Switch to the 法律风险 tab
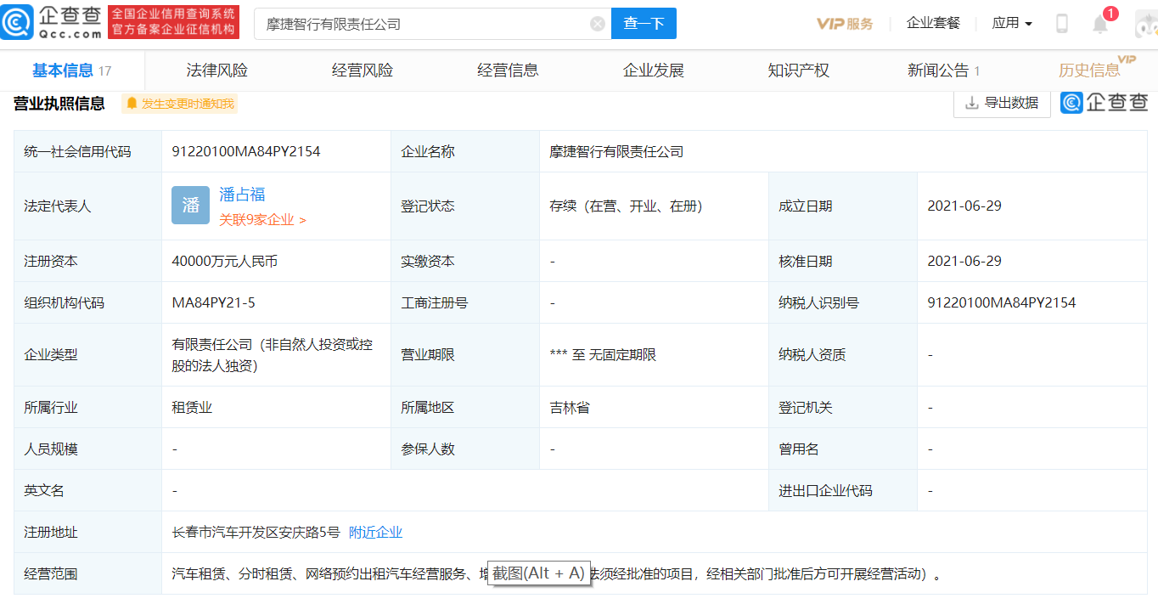Image resolution: width=1158 pixels, height=604 pixels. 217,71
